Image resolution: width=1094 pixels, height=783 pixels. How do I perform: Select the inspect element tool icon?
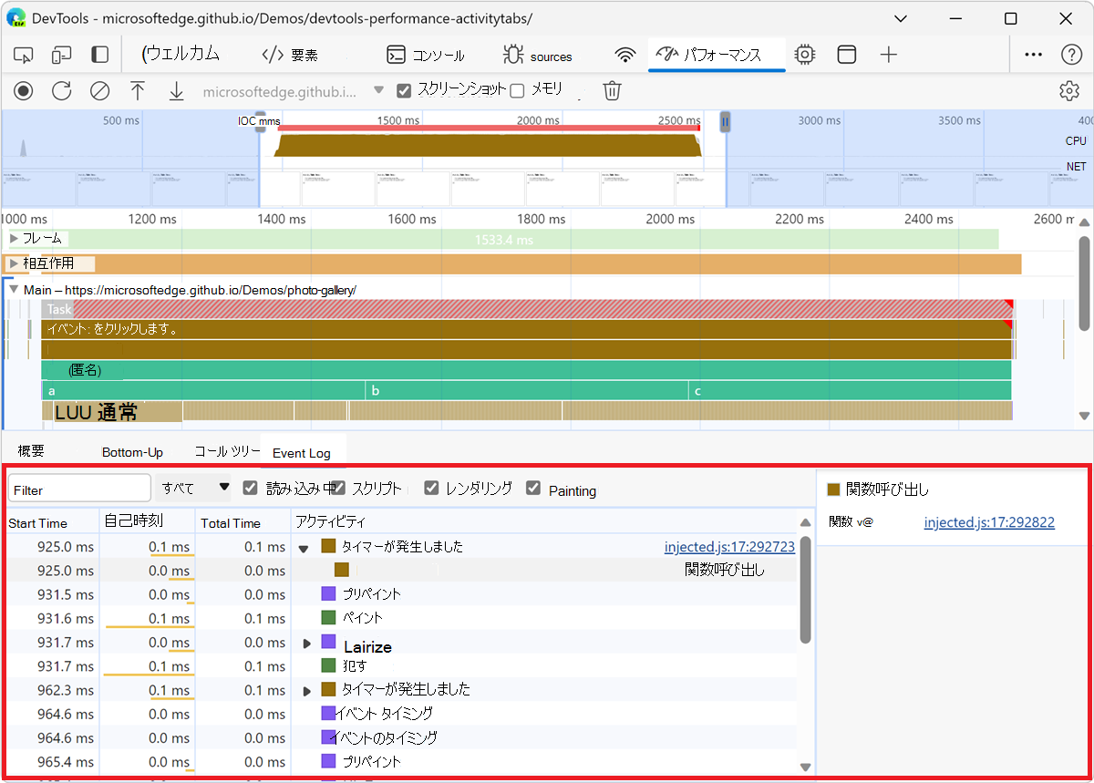click(24, 55)
